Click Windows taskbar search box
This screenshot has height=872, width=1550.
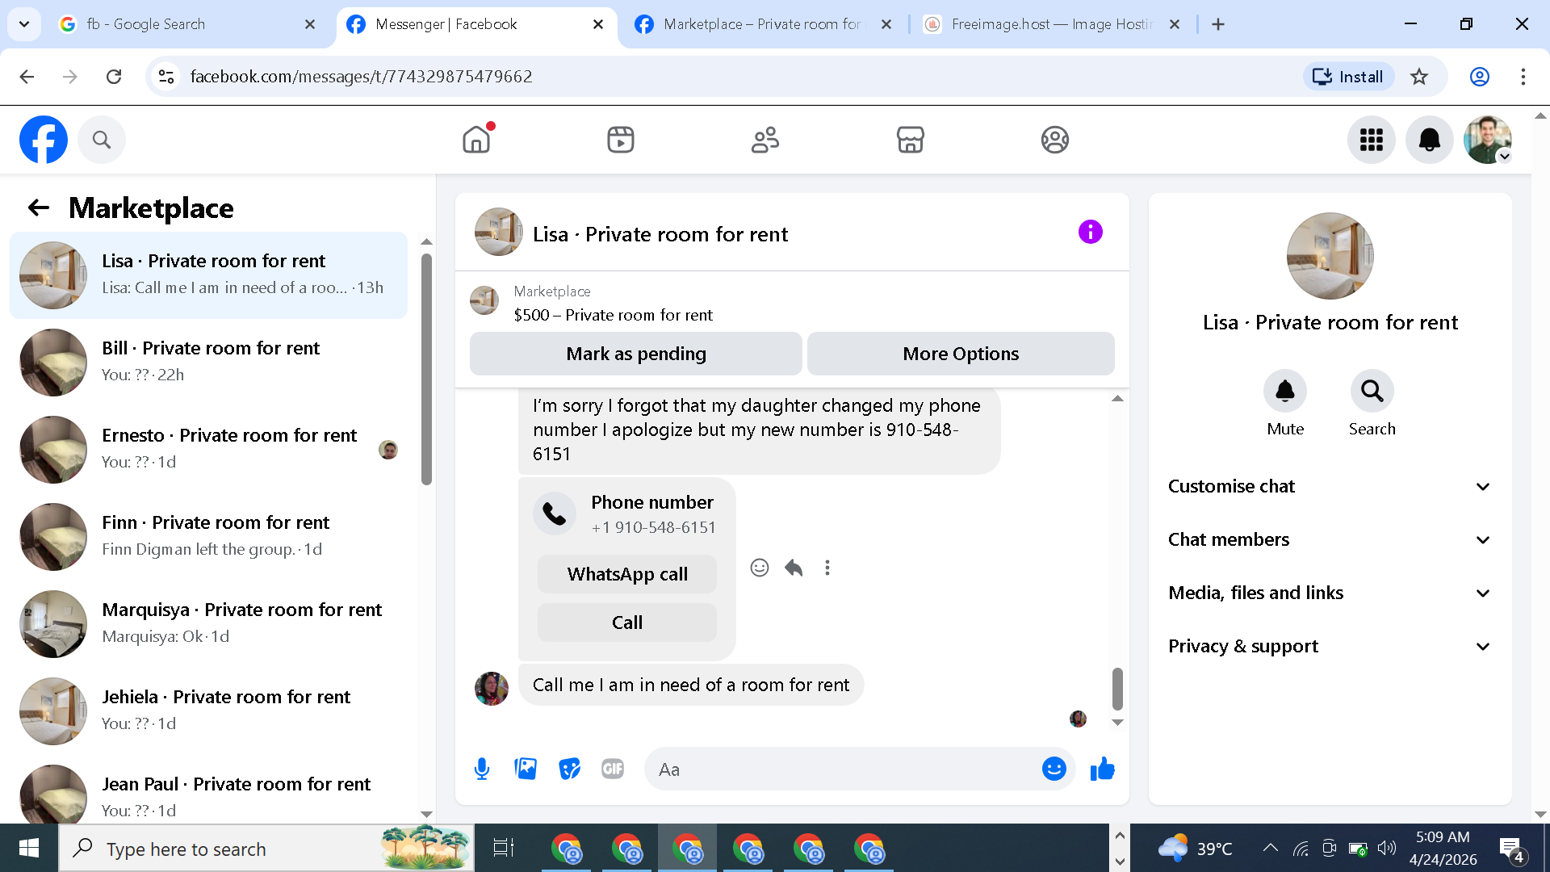tap(266, 848)
